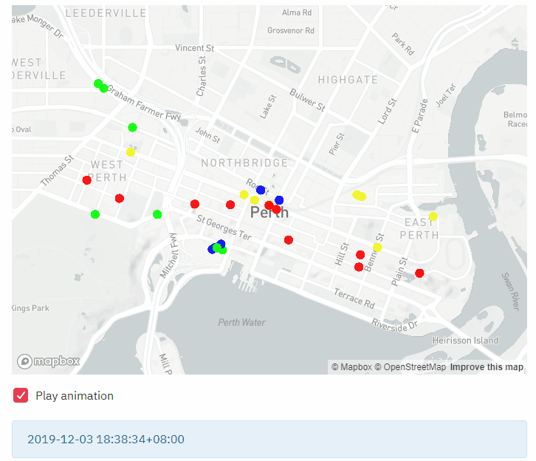Select yellow marker above the East Perth label

click(x=433, y=216)
